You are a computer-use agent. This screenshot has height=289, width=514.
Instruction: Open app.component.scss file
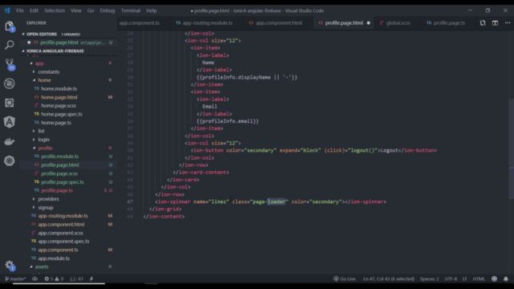pyautogui.click(x=60, y=233)
